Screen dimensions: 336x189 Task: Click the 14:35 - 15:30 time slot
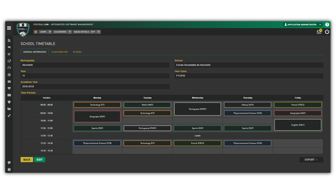(x=46, y=151)
